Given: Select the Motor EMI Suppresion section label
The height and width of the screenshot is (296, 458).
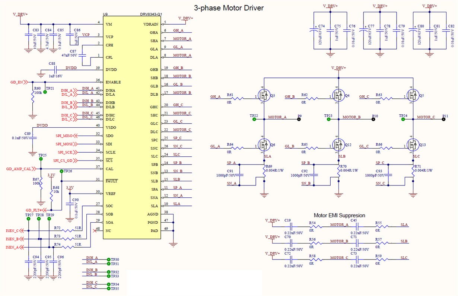Looking at the screenshot, I should click(340, 216).
